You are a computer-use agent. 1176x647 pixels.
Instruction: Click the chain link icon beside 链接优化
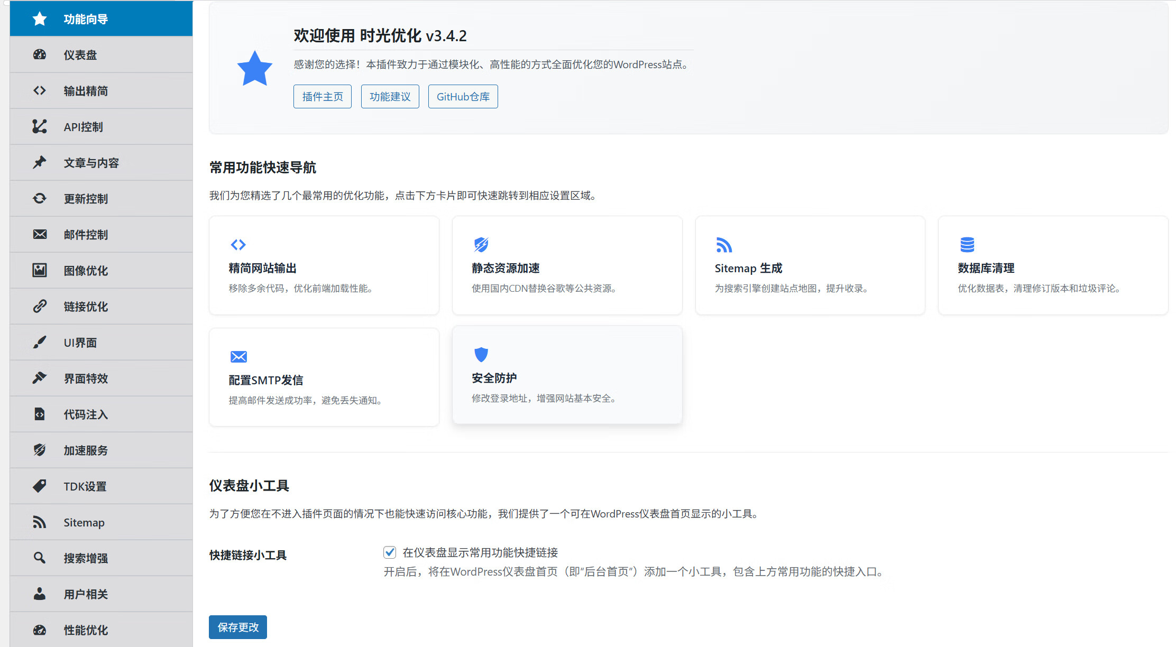pos(40,306)
